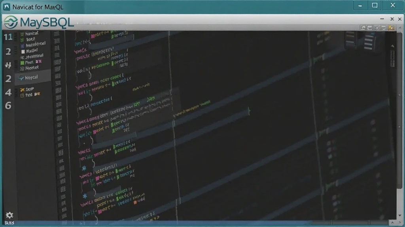
Task: Close the inner MaySBQL window with rightmost X
Action: pos(399,19)
